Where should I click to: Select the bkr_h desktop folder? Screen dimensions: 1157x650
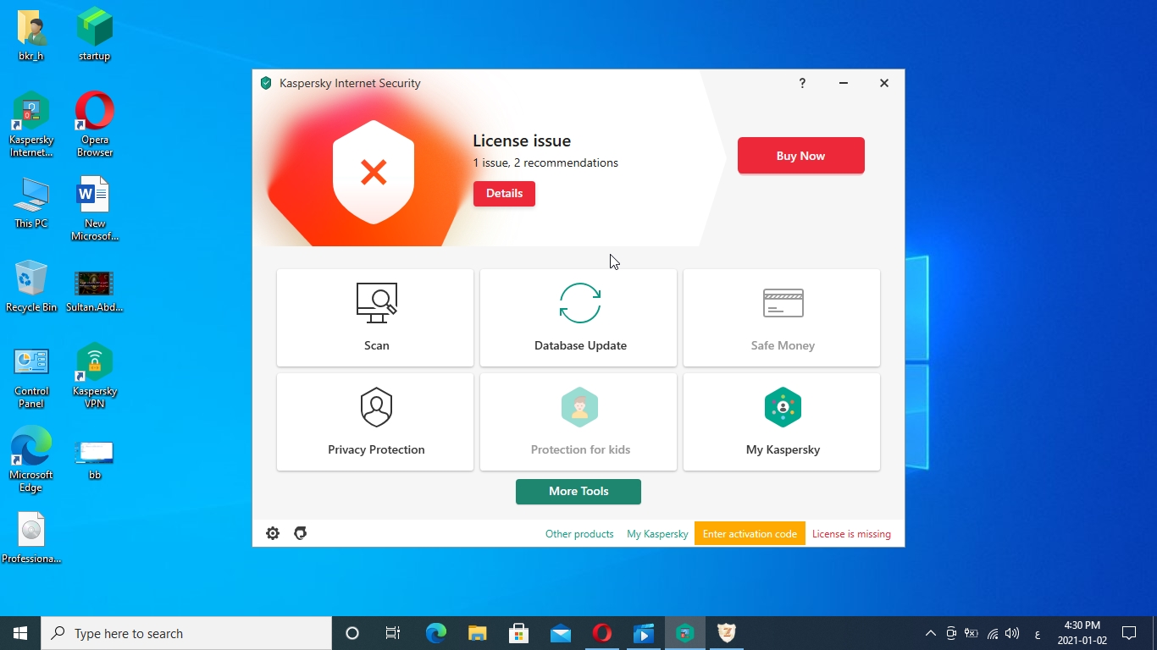(31, 36)
